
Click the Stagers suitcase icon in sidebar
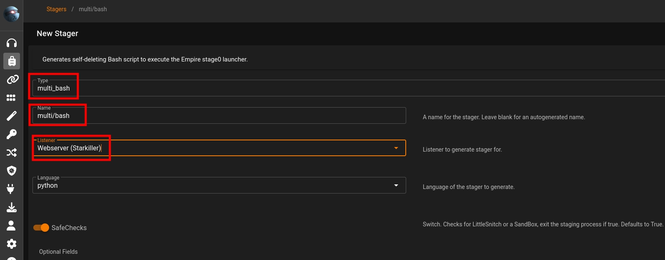[x=12, y=61]
